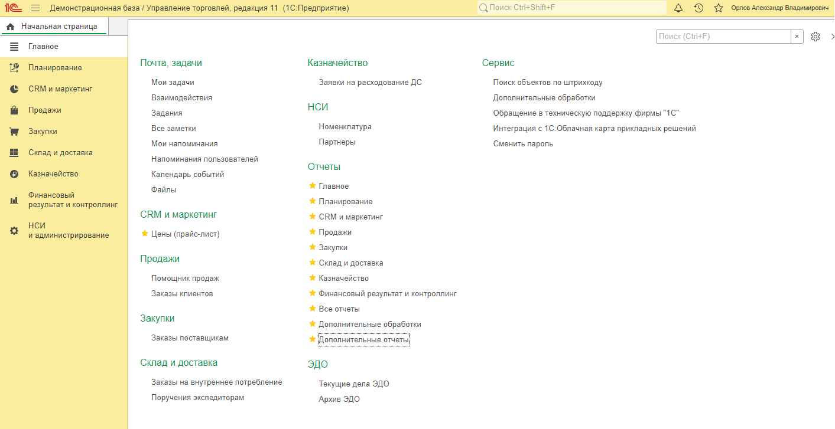Clear the search with the × button

pyautogui.click(x=797, y=37)
